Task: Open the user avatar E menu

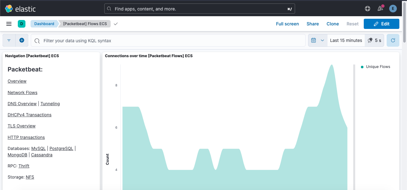Action: pyautogui.click(x=393, y=9)
